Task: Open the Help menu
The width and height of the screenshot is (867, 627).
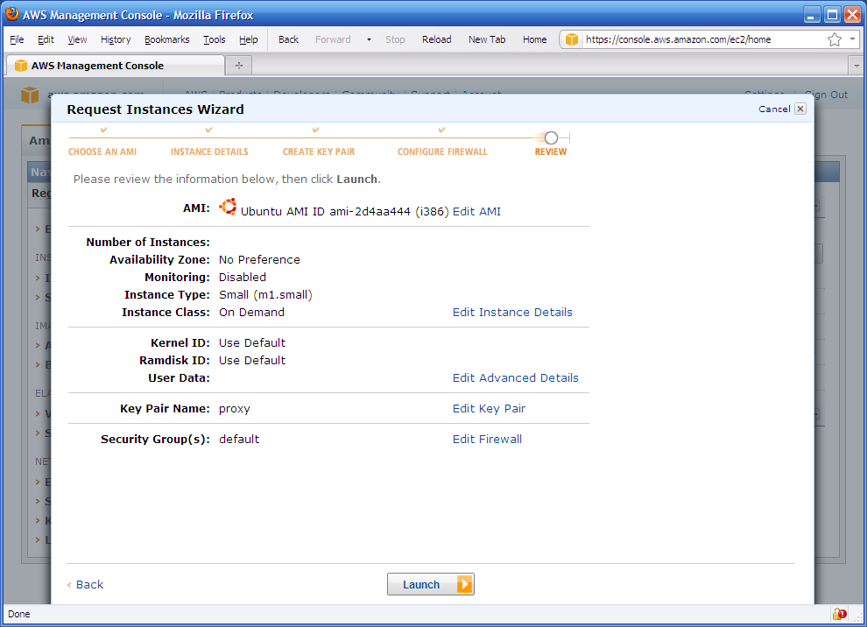Action: (x=248, y=39)
